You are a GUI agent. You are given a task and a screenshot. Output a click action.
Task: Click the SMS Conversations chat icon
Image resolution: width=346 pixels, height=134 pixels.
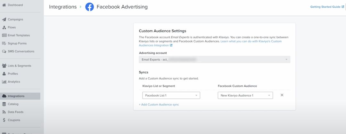(4, 51)
